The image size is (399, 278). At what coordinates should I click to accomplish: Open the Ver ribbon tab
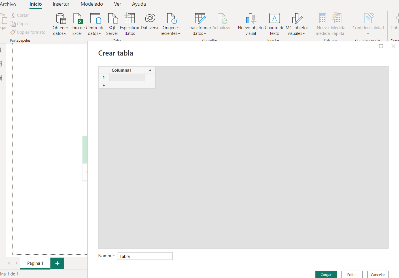[x=118, y=4]
